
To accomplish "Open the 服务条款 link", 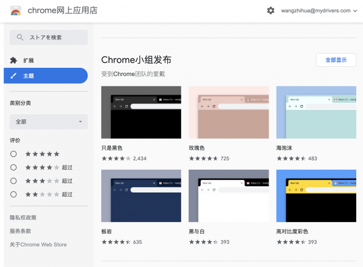I will pos(21,231).
